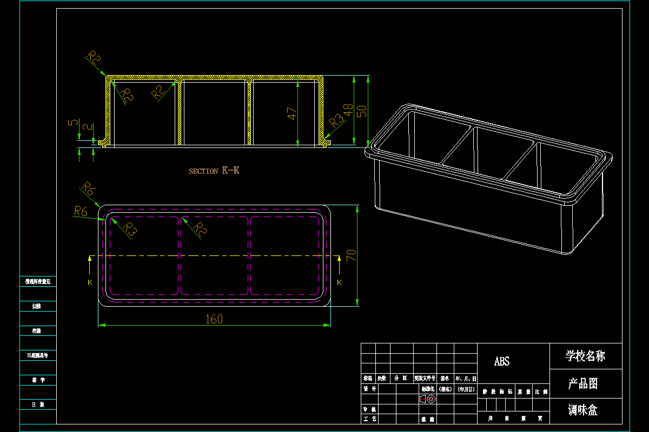Click the '产品图' title block text
The height and width of the screenshot is (432, 649).
(x=583, y=384)
